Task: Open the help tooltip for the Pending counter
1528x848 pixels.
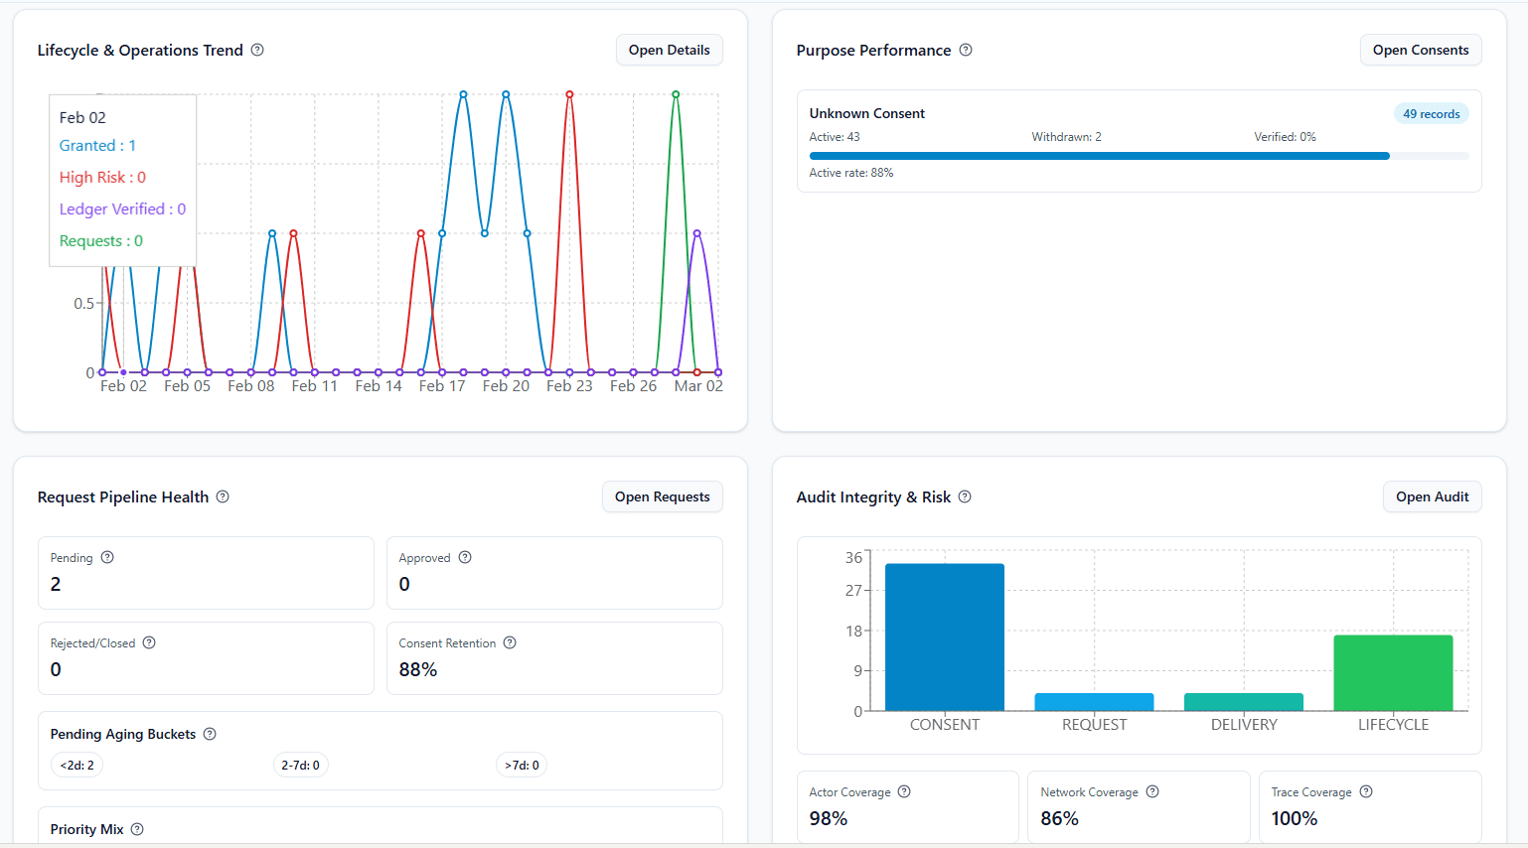Action: click(107, 557)
